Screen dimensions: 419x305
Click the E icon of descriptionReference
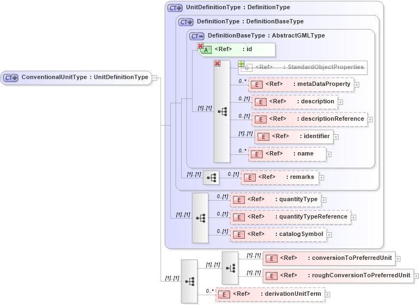261,120
